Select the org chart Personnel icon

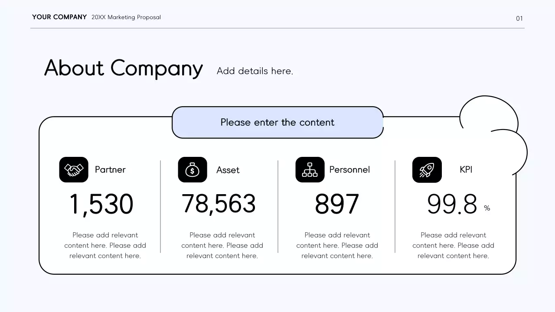tap(310, 169)
